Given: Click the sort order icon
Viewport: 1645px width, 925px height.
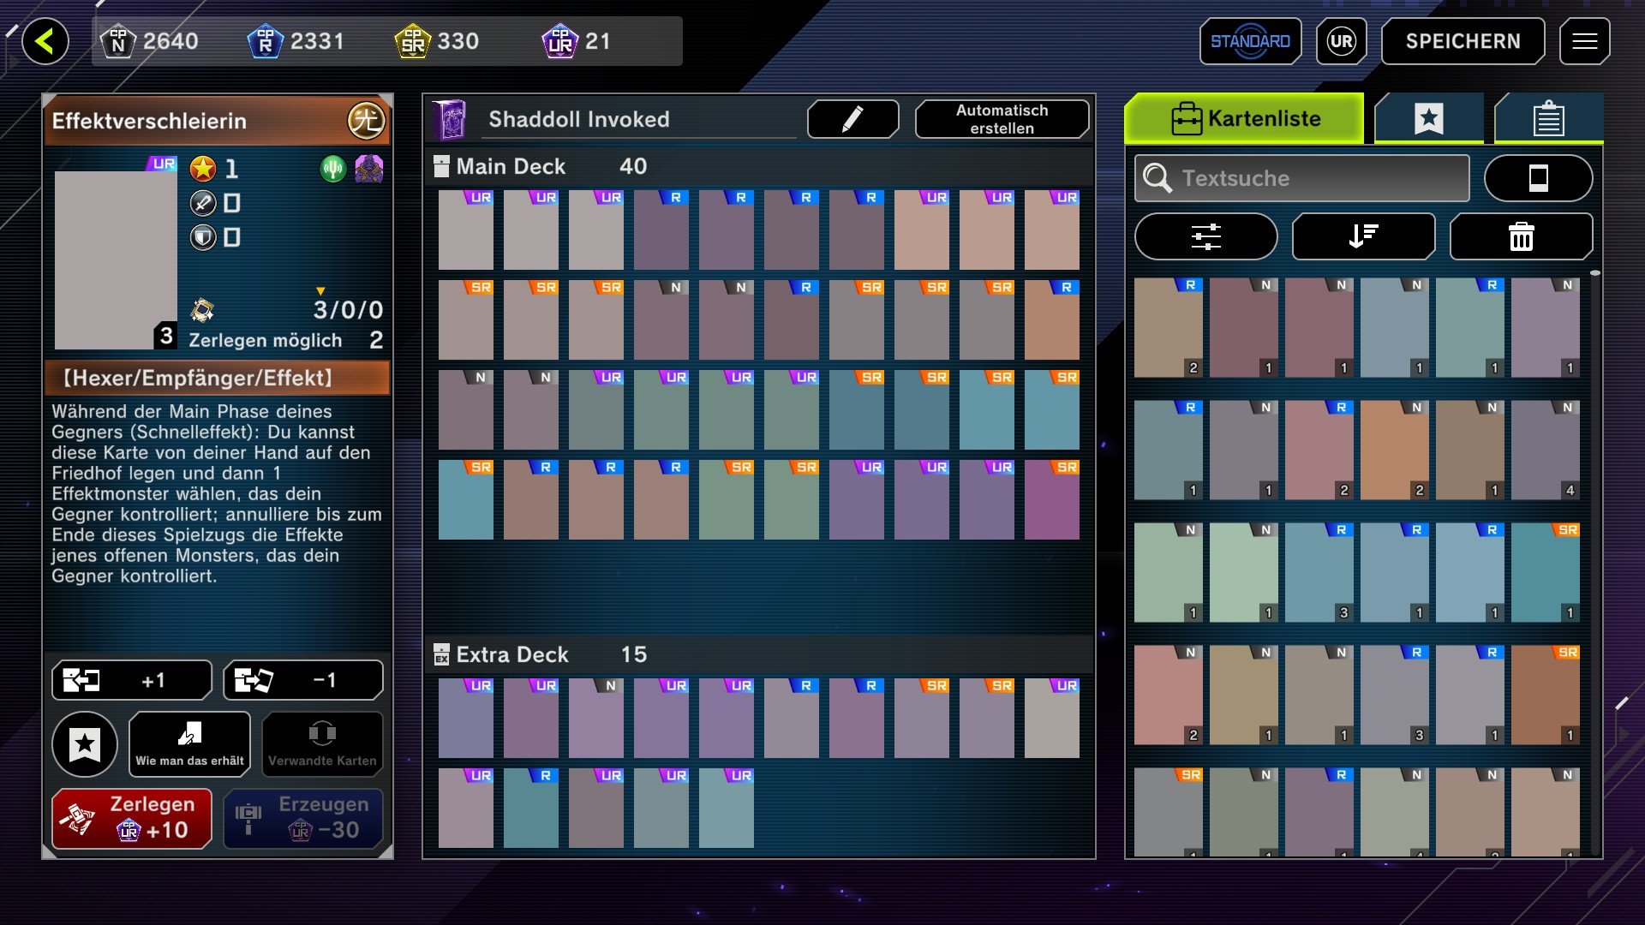Looking at the screenshot, I should pos(1363,236).
